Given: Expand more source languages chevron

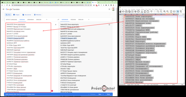Looking at the screenshot, I should tap(47, 20).
